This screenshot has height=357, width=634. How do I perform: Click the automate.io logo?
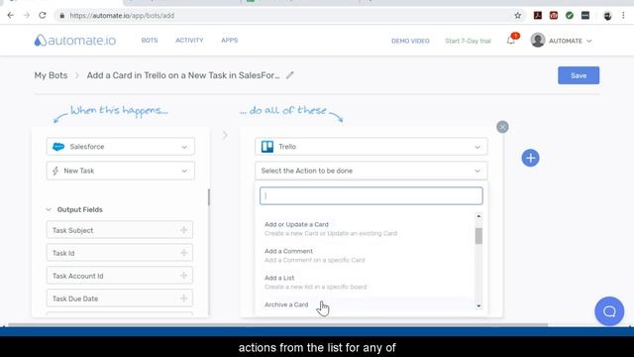[75, 41]
